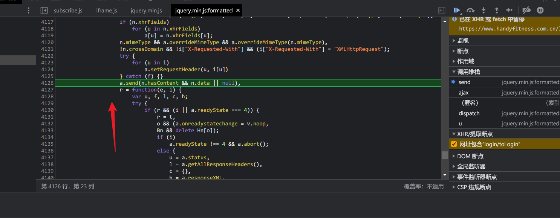Screen dimensions: 560x218
Task: Click the "XMLHttpRequest" string in code
Action: [x=358, y=49]
